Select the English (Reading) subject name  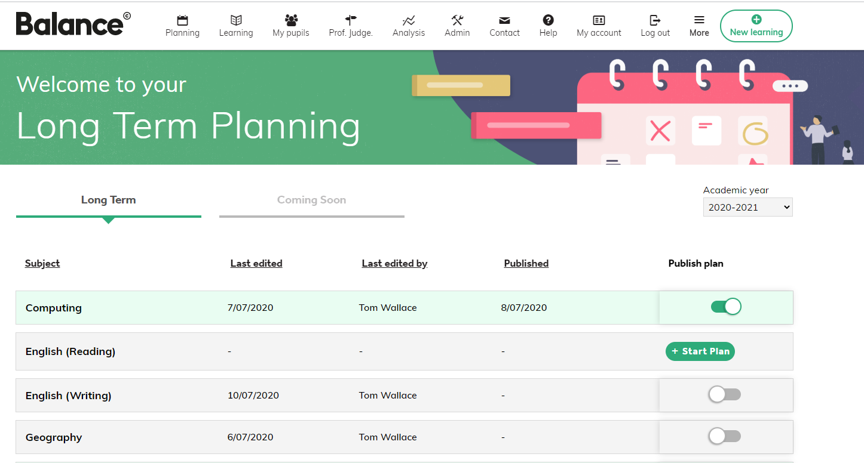point(71,351)
